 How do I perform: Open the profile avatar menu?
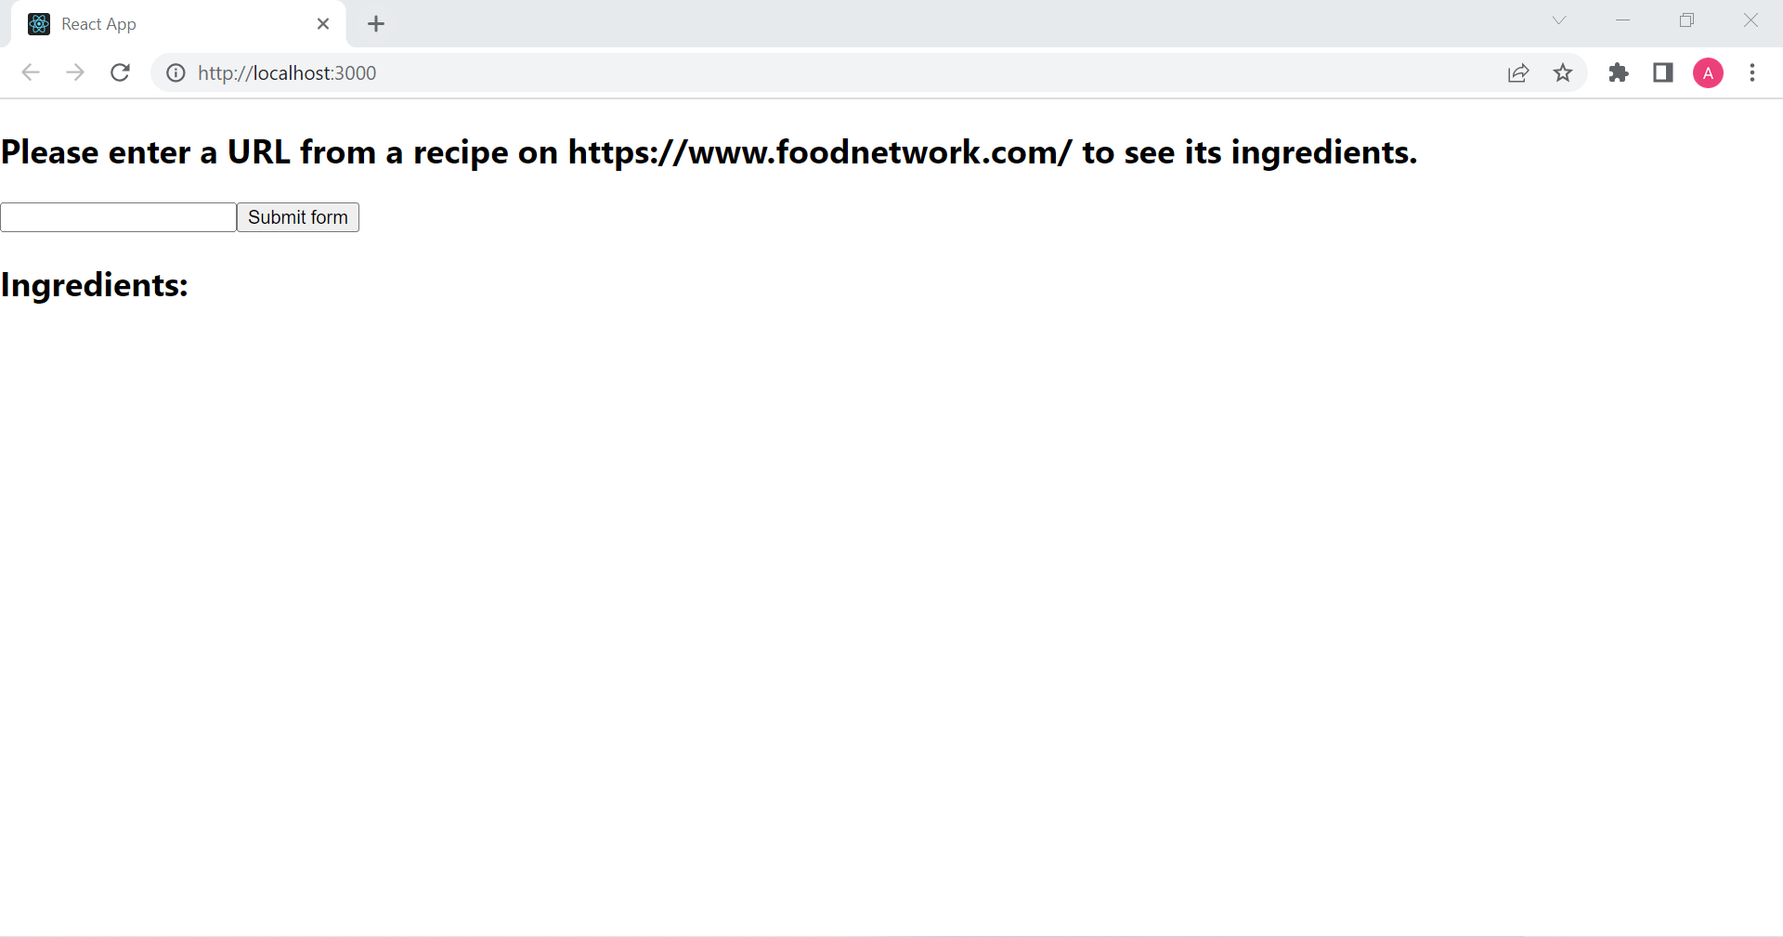(x=1708, y=72)
